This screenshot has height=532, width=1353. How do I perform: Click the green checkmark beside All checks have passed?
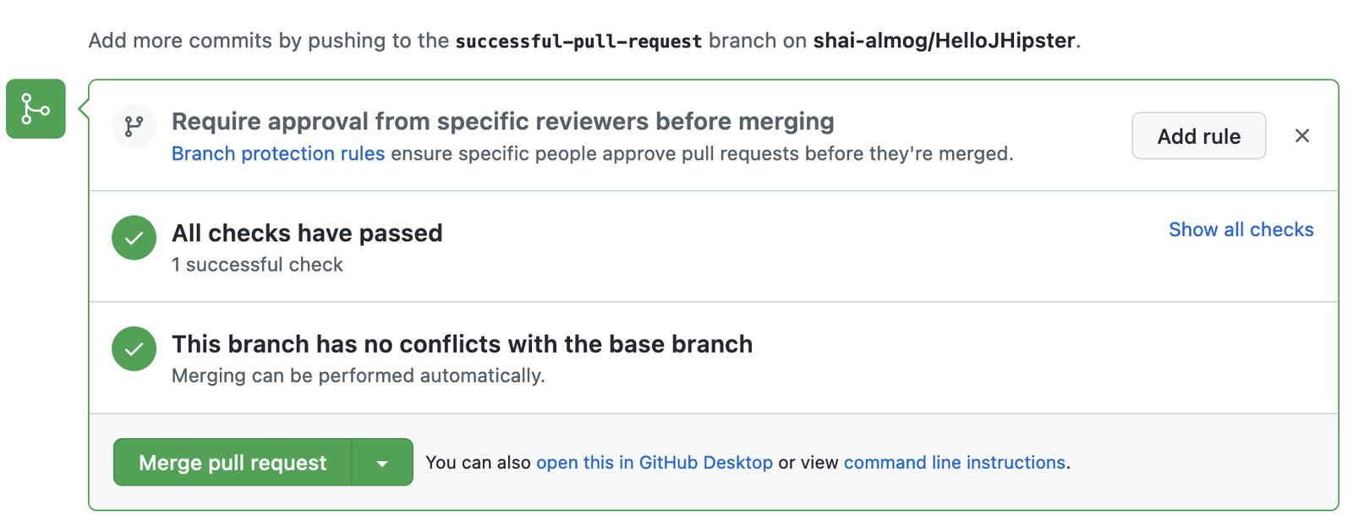[x=134, y=238]
